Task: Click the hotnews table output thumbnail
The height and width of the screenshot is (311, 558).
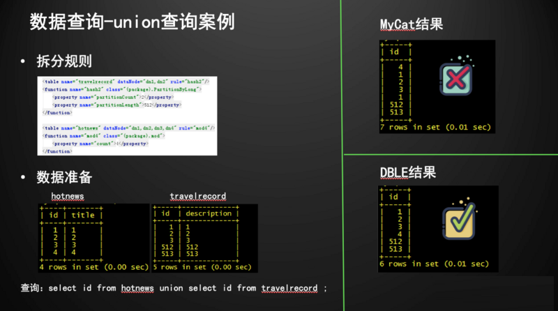Action: pos(94,238)
